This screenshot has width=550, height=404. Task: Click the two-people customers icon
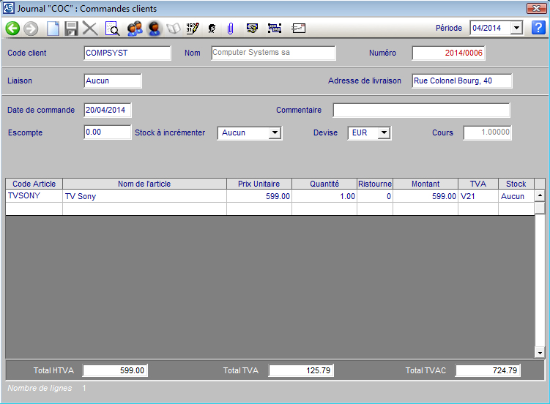coord(134,29)
